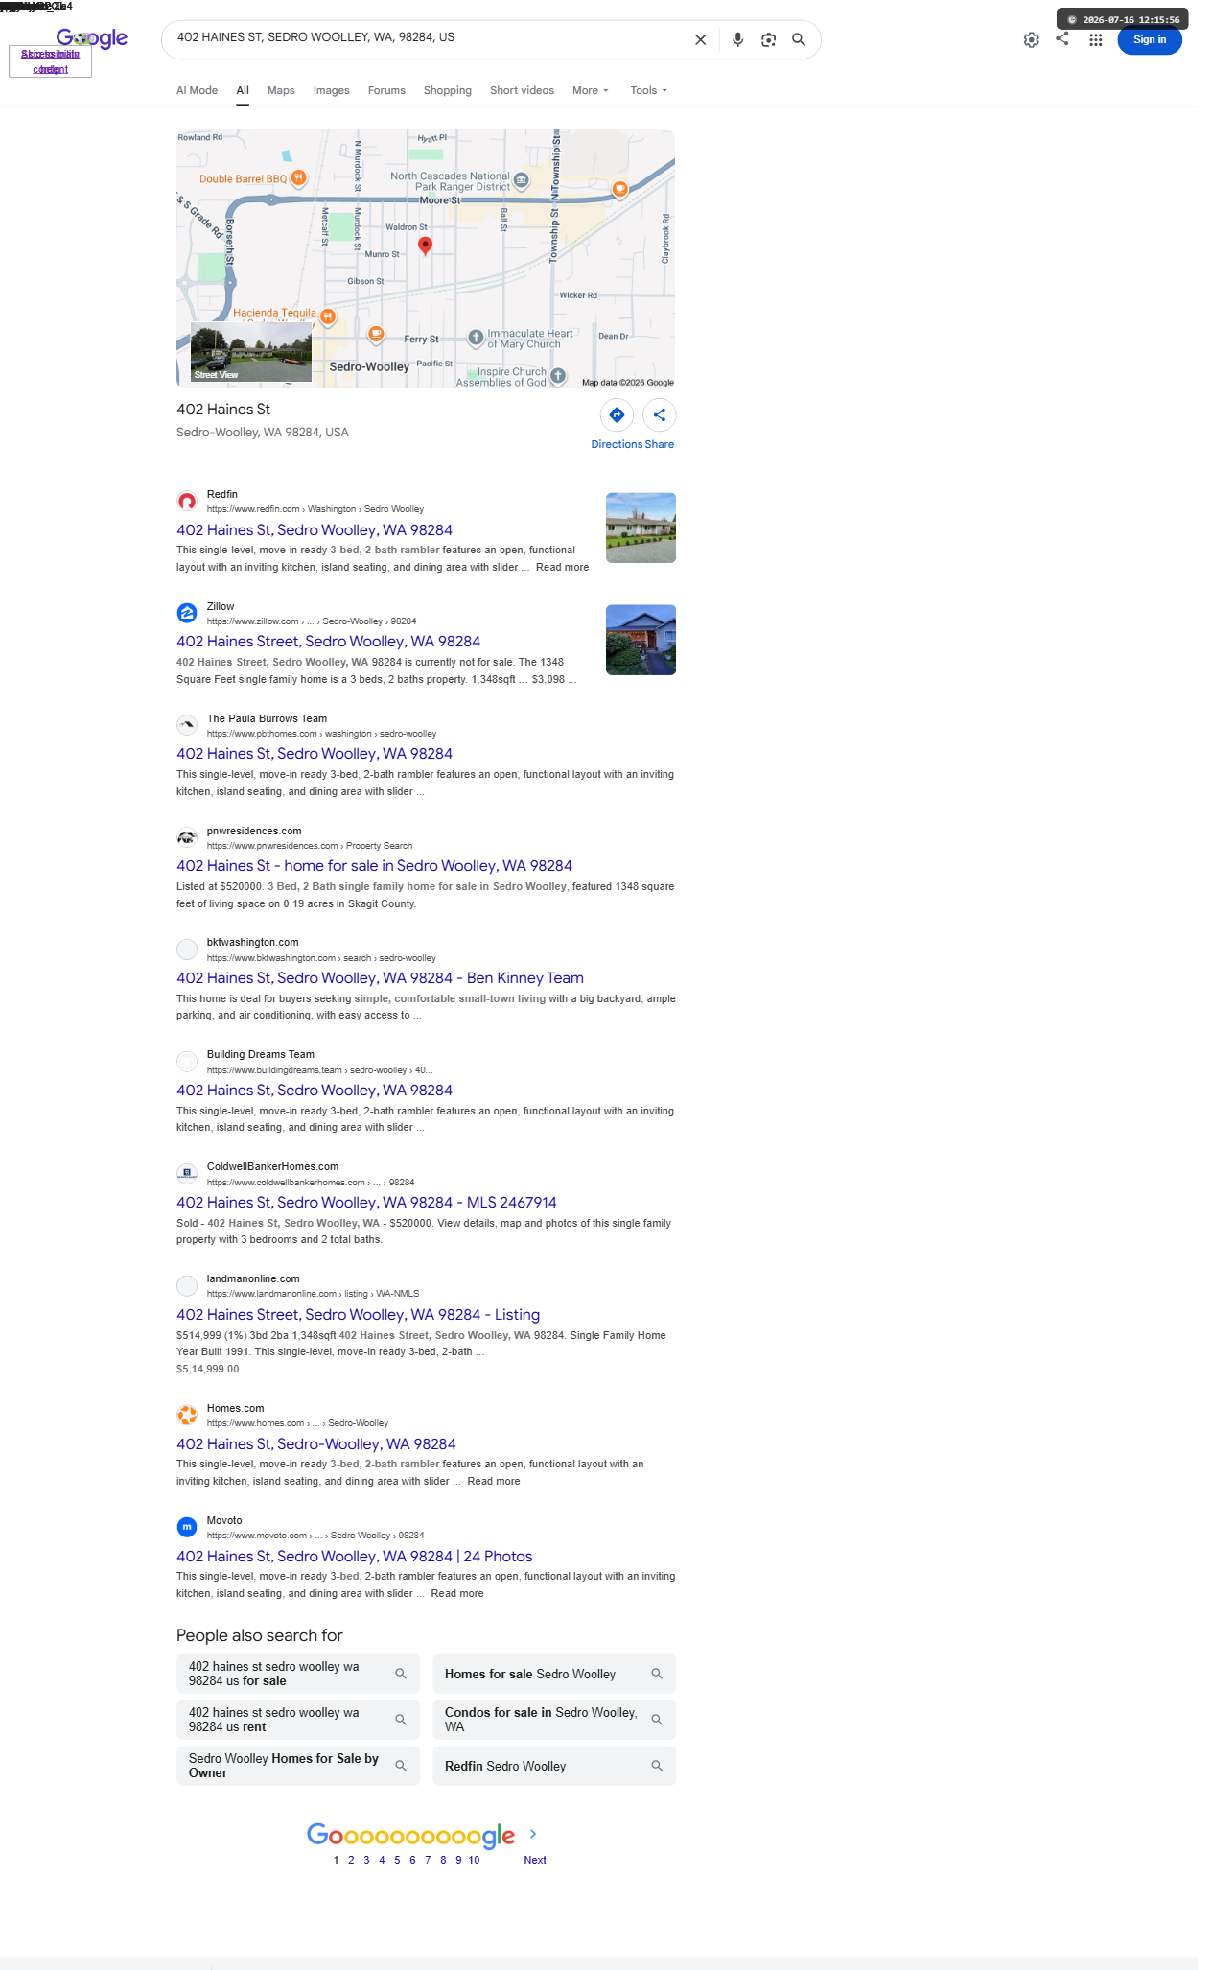Image resolution: width=1212 pixels, height=1970 pixels.
Task: Click the next-page chevron arrow
Action: click(x=533, y=1834)
